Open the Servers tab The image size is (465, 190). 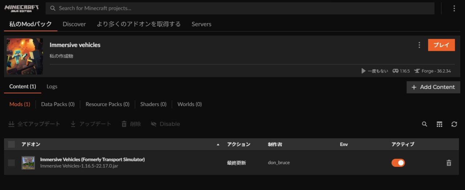pos(201,24)
